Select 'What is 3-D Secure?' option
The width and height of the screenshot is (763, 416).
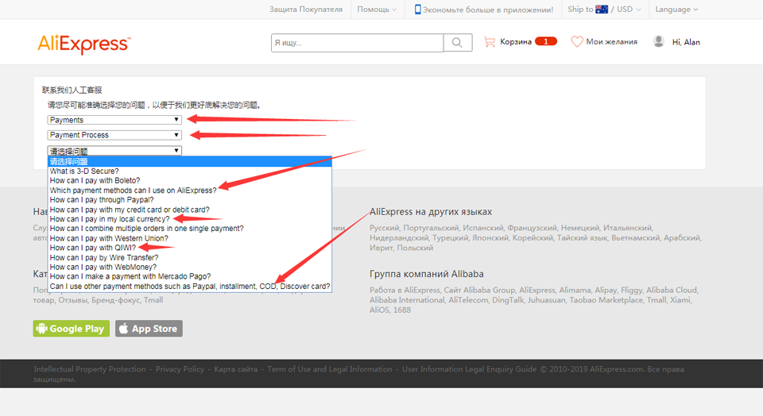[190, 171]
